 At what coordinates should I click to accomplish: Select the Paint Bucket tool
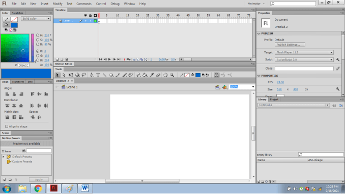tap(145, 75)
